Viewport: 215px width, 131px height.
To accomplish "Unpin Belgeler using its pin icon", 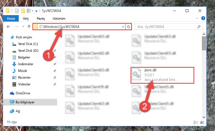I will pos(55,57).
